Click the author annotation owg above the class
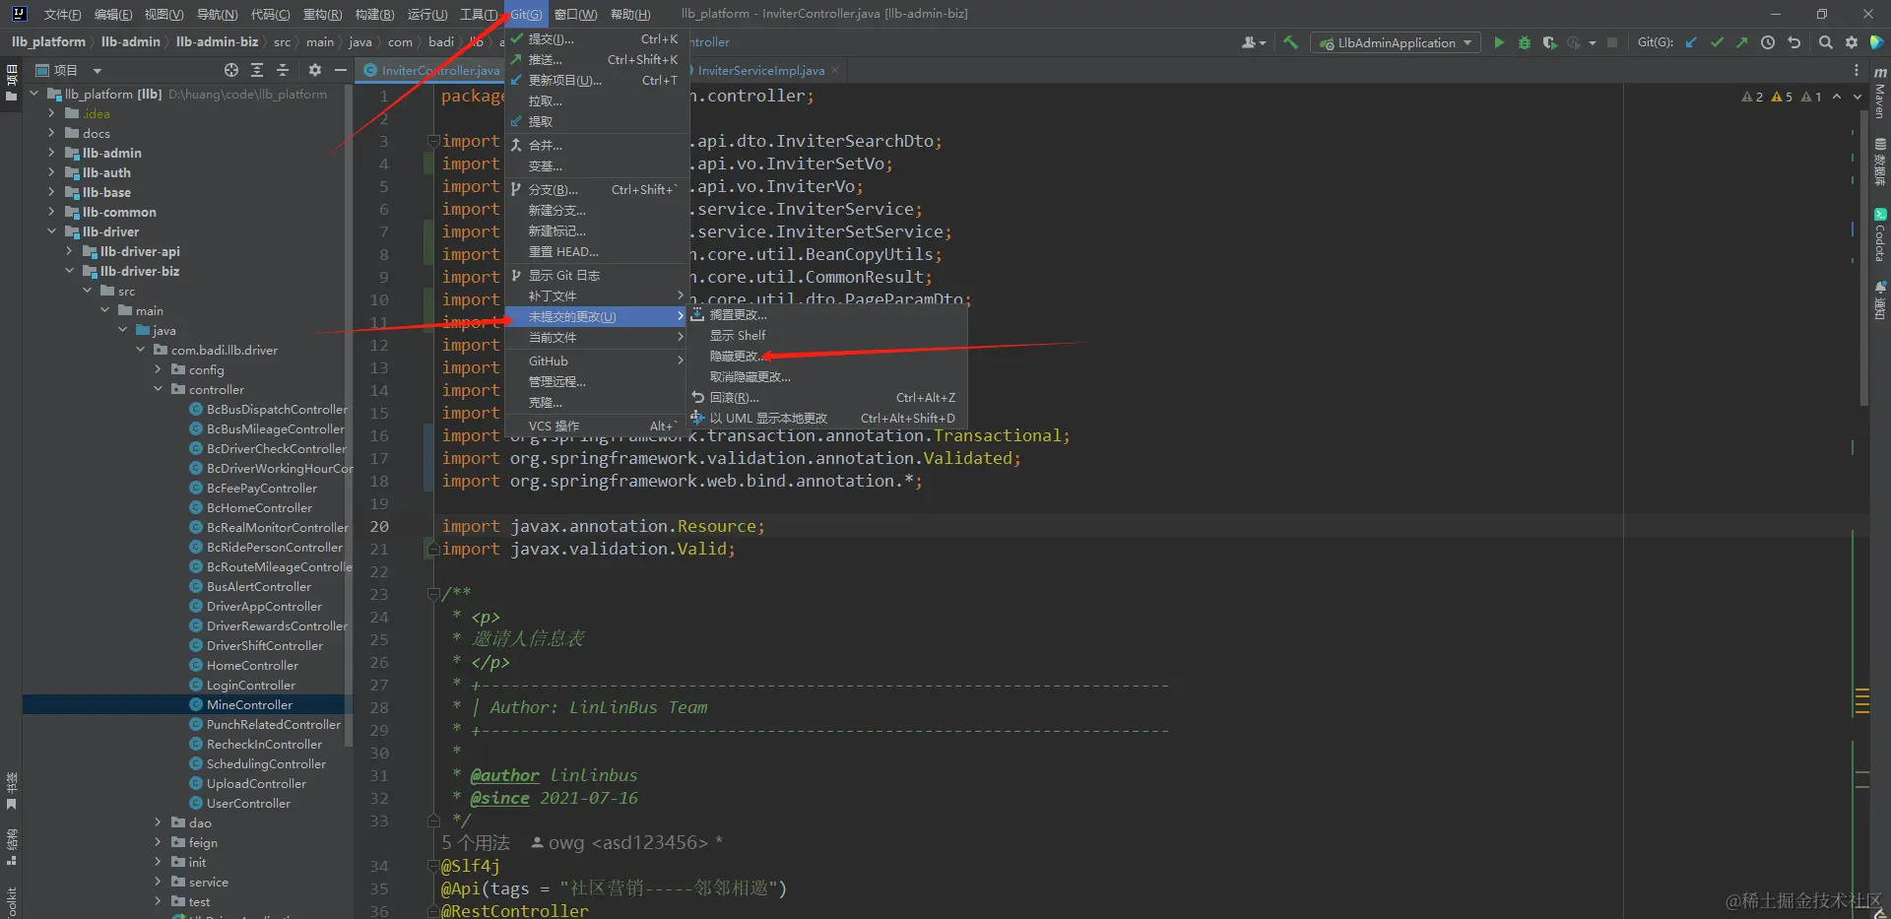The image size is (1891, 919). pyautogui.click(x=627, y=843)
